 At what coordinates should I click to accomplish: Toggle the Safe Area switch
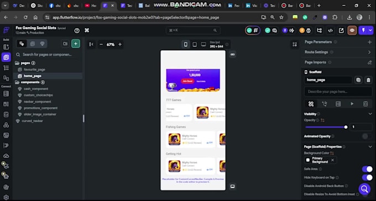tap(367, 169)
